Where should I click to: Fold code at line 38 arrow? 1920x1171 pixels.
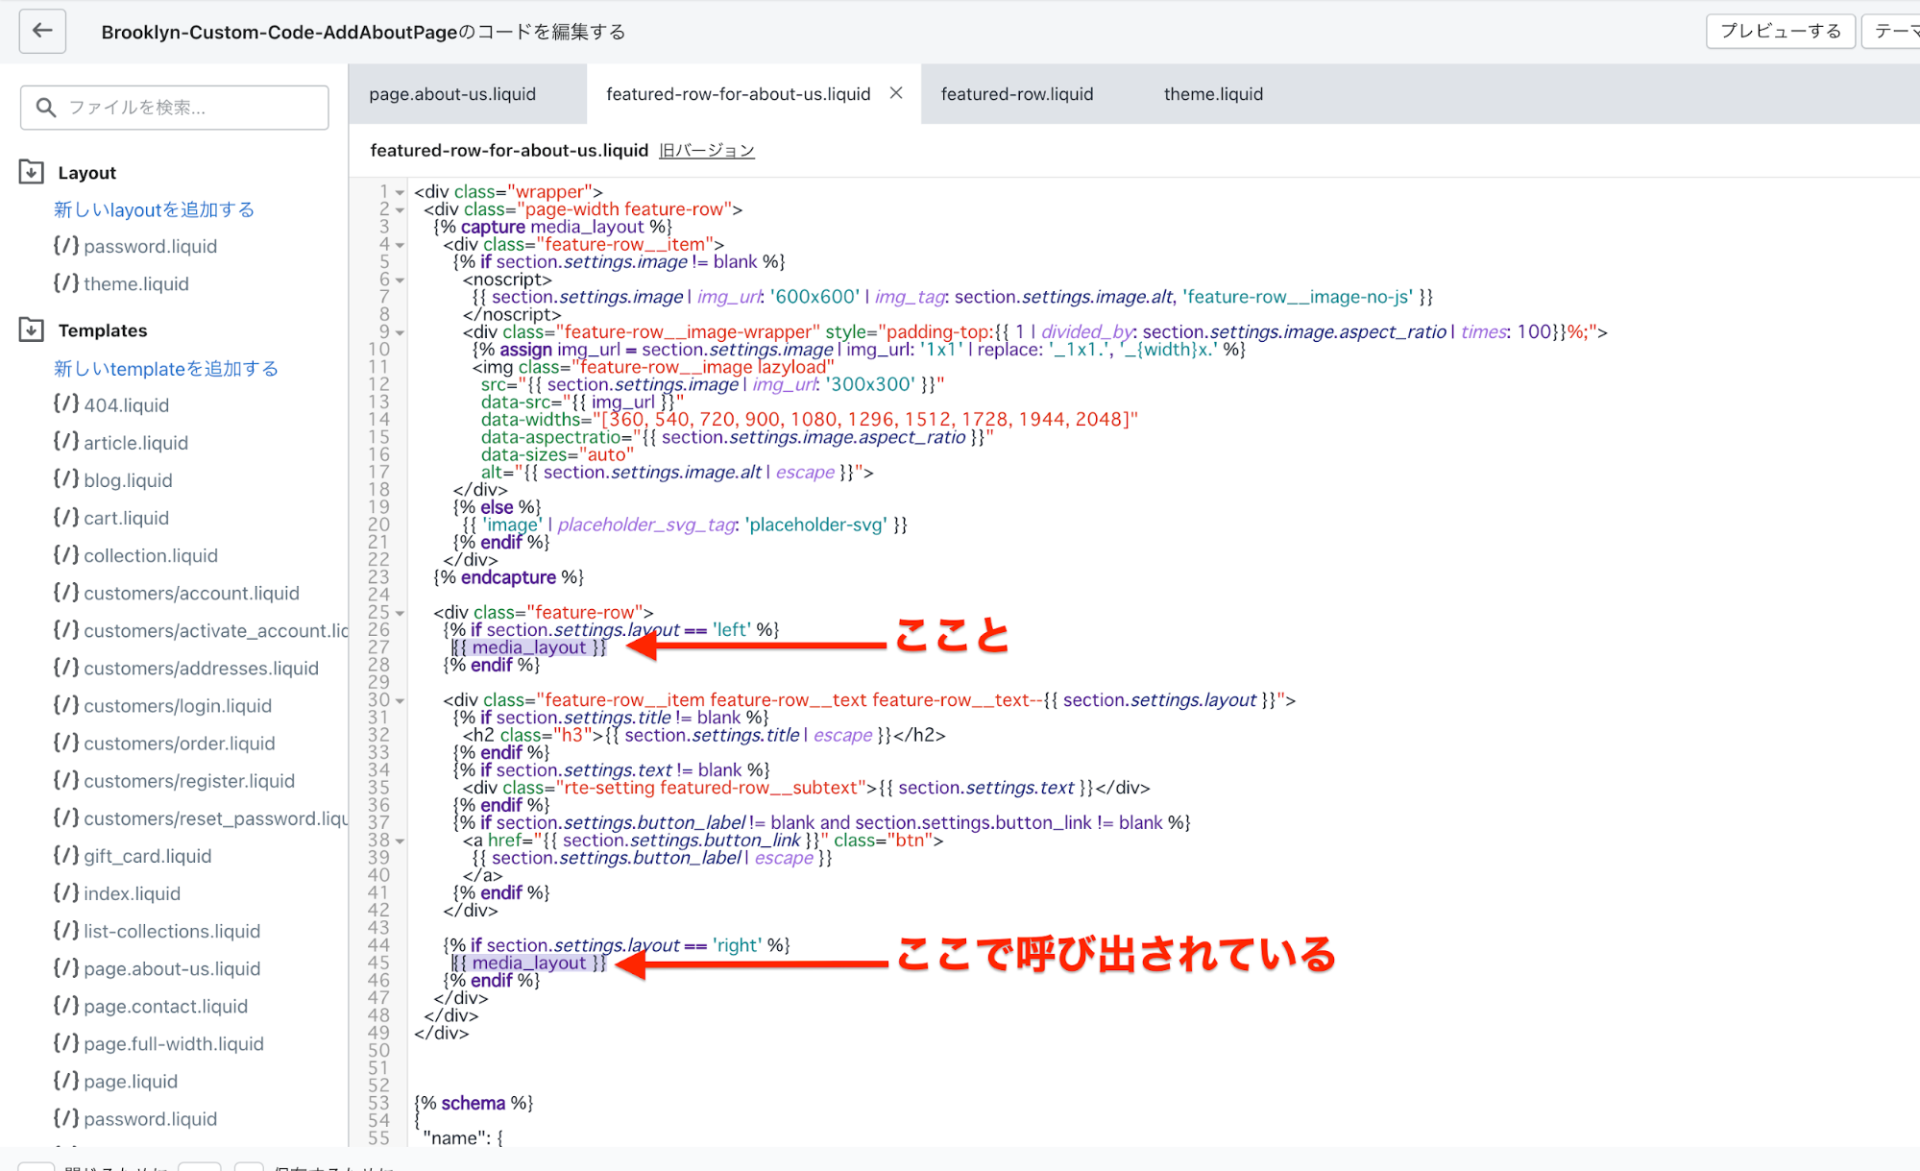pos(401,841)
